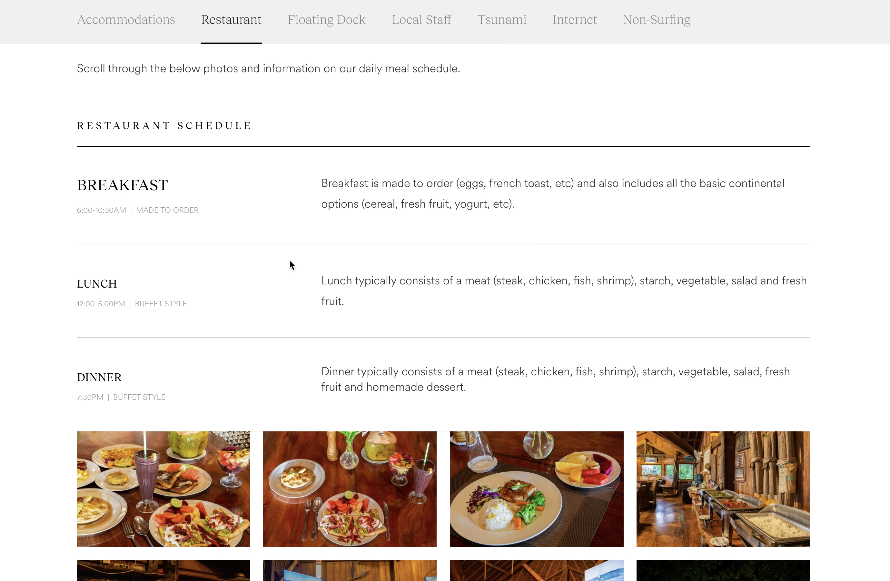This screenshot has width=890, height=581.
Task: Open the omelette and center smoothie breakfast photo
Action: (163, 489)
